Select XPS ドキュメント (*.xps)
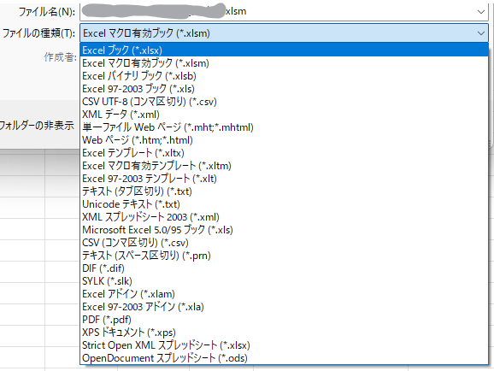Image resolution: width=494 pixels, height=371 pixels. (x=284, y=333)
